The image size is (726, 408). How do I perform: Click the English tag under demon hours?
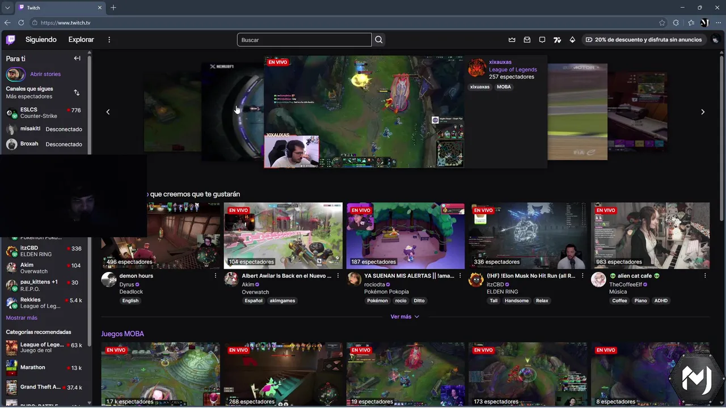tap(130, 301)
